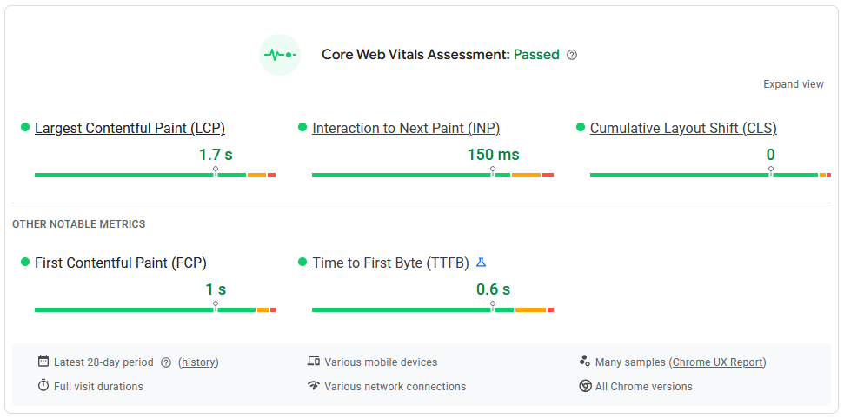Expand the view with Expand view

click(x=793, y=84)
